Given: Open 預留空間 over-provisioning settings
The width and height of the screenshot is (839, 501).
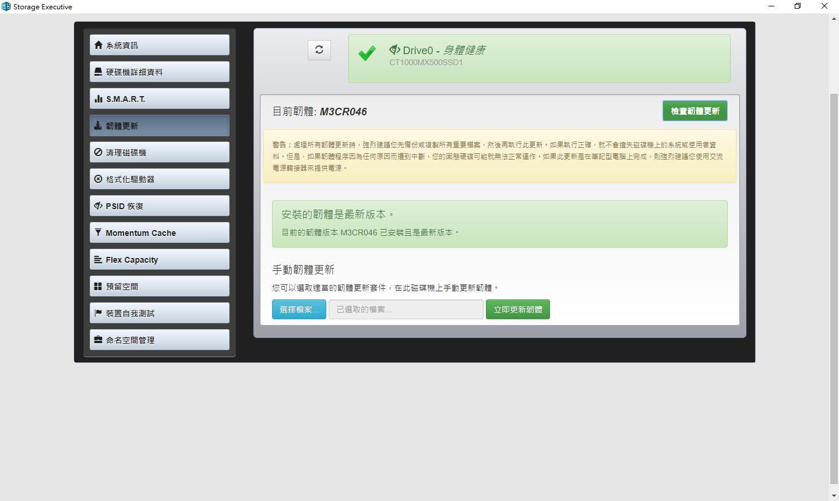Looking at the screenshot, I should click(x=159, y=286).
